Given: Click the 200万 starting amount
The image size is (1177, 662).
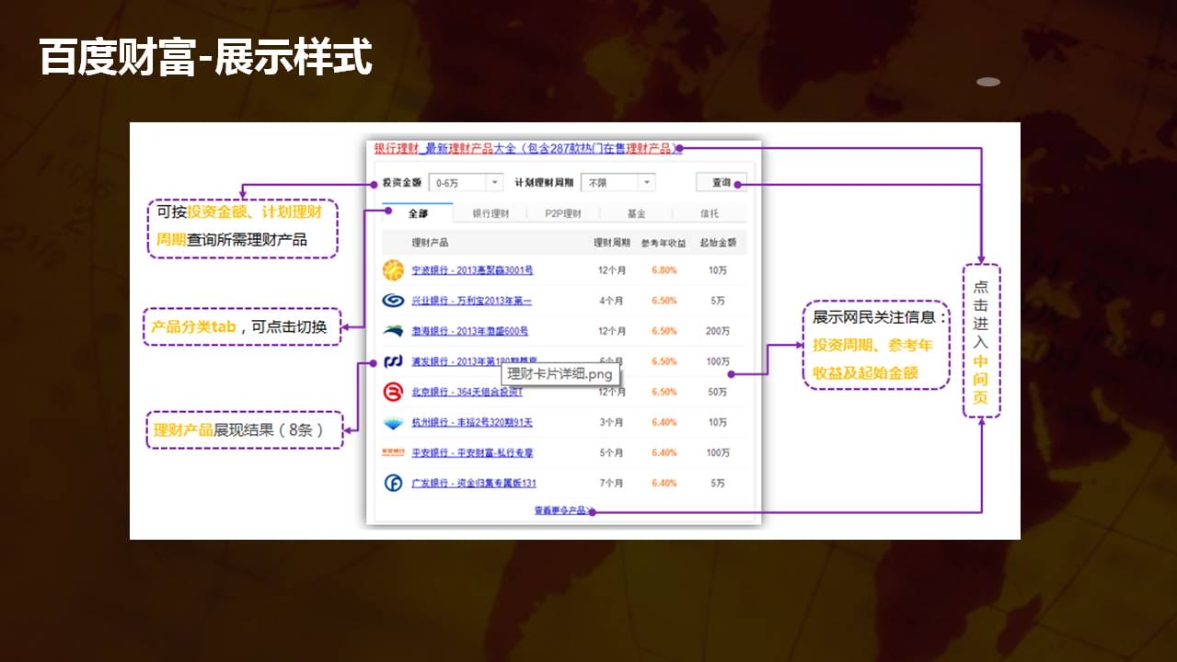Looking at the screenshot, I should click(x=718, y=331).
